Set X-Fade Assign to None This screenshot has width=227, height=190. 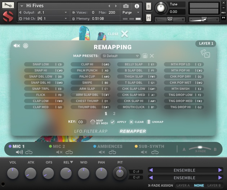pos(199,185)
